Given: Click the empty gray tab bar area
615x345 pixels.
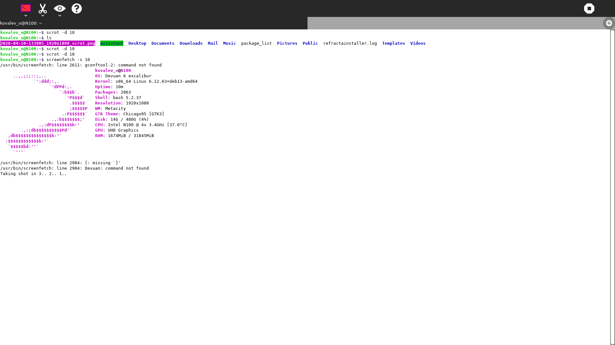Looking at the screenshot, I should point(455,23).
